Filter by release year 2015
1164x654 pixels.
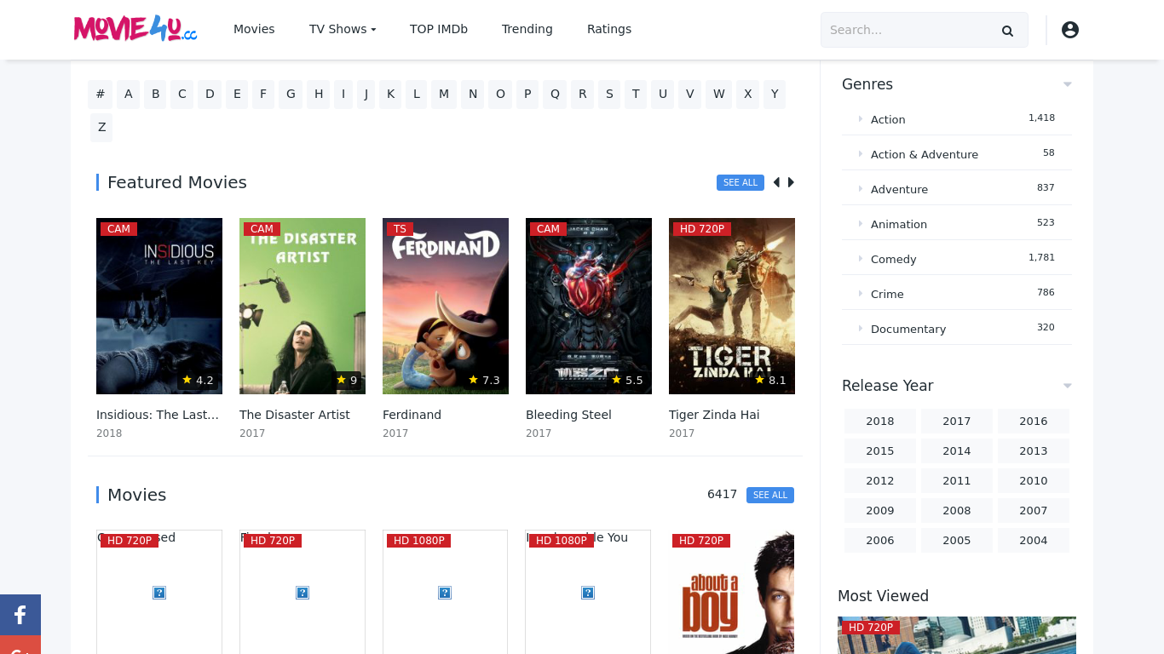[x=880, y=450]
